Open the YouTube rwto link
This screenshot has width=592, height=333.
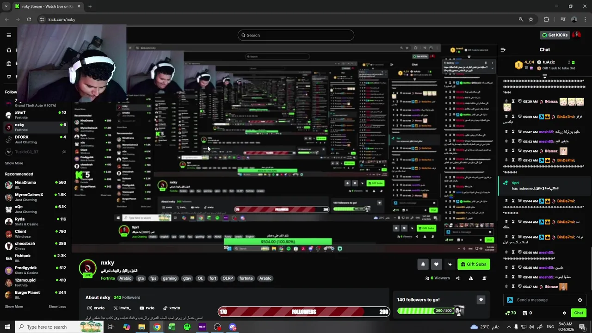pyautogui.click(x=147, y=308)
